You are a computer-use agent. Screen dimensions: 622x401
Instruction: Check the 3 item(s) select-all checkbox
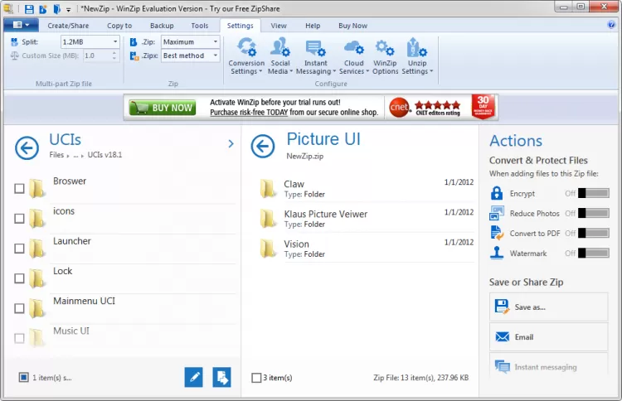[x=256, y=378]
